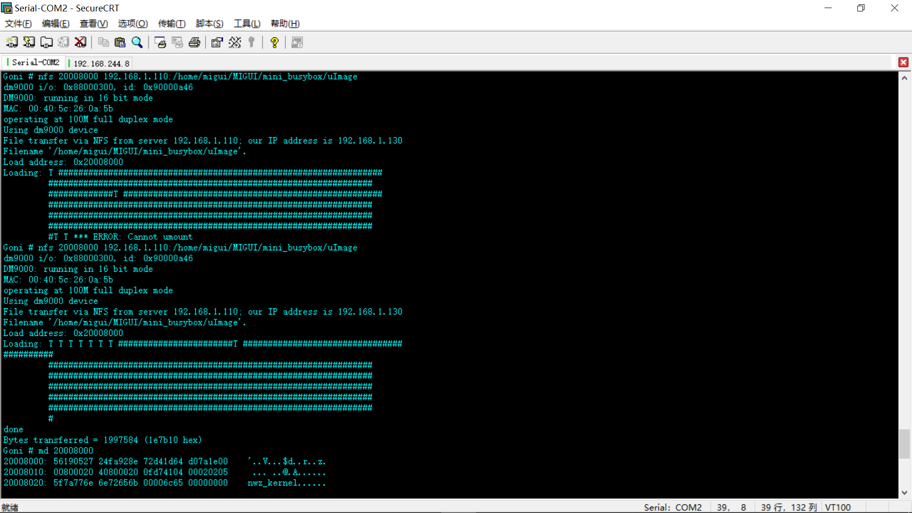Click the Connect toolbar icon
This screenshot has height=513, width=912.
12,42
